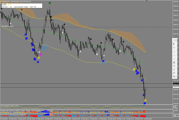Click the 19 Feb 16:43 time axis label

point(103,119)
